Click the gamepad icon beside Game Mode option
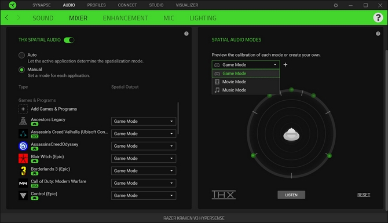 [217, 74]
